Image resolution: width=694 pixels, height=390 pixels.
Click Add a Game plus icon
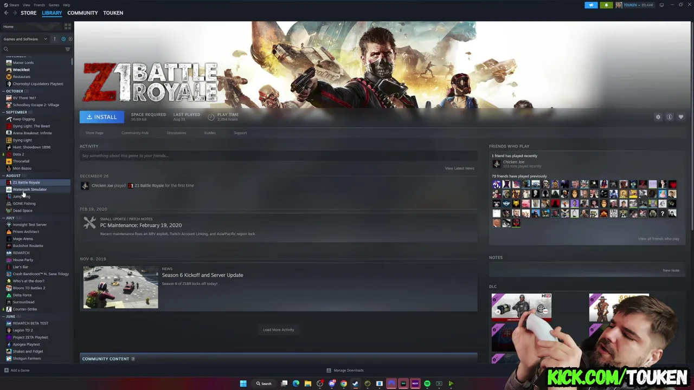point(6,370)
